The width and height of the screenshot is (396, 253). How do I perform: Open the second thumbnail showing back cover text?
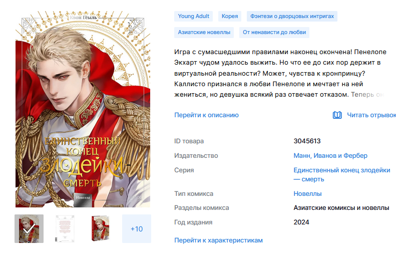pyautogui.click(x=65, y=229)
